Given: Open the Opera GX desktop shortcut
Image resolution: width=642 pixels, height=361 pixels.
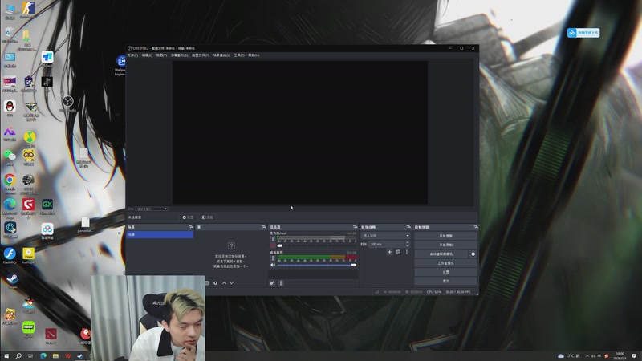Looking at the screenshot, I should point(47,207).
